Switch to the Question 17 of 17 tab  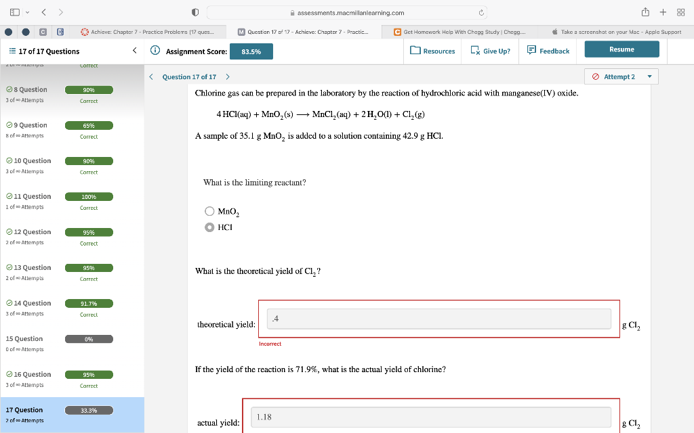pyautogui.click(x=303, y=32)
